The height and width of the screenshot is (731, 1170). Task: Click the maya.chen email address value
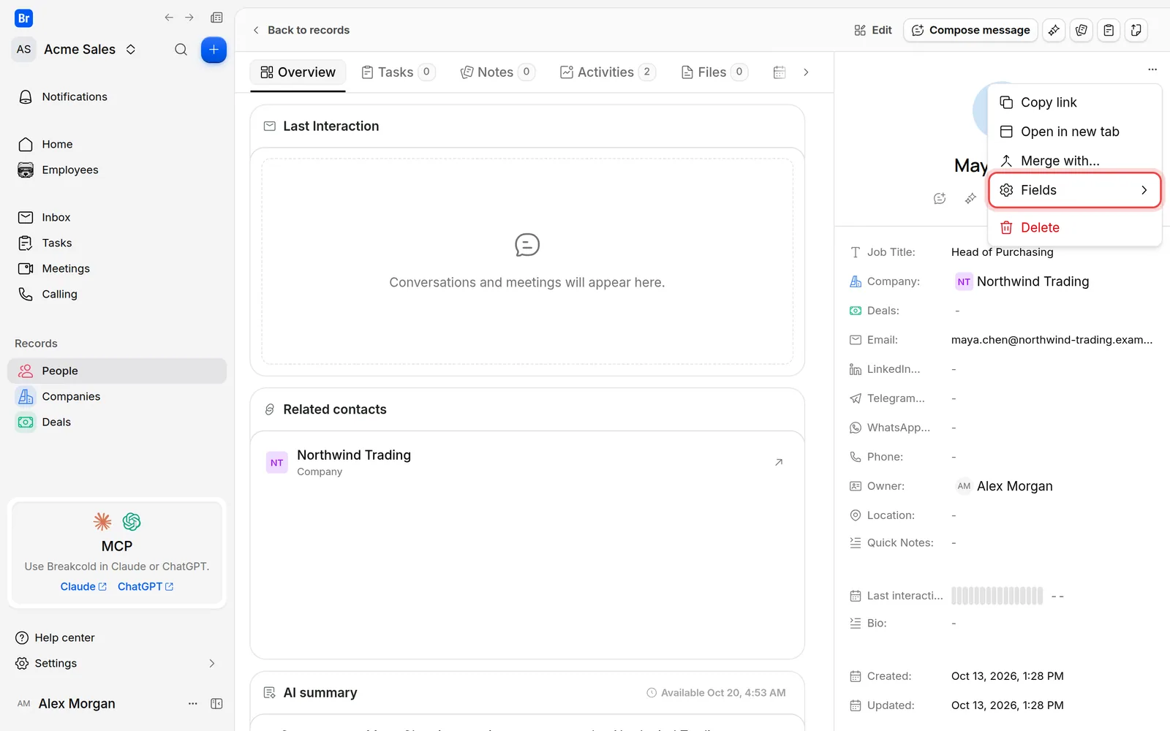click(x=1052, y=340)
